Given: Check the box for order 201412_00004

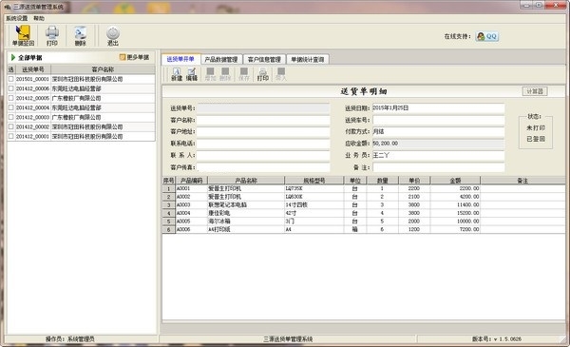Looking at the screenshot, I should coord(10,107).
